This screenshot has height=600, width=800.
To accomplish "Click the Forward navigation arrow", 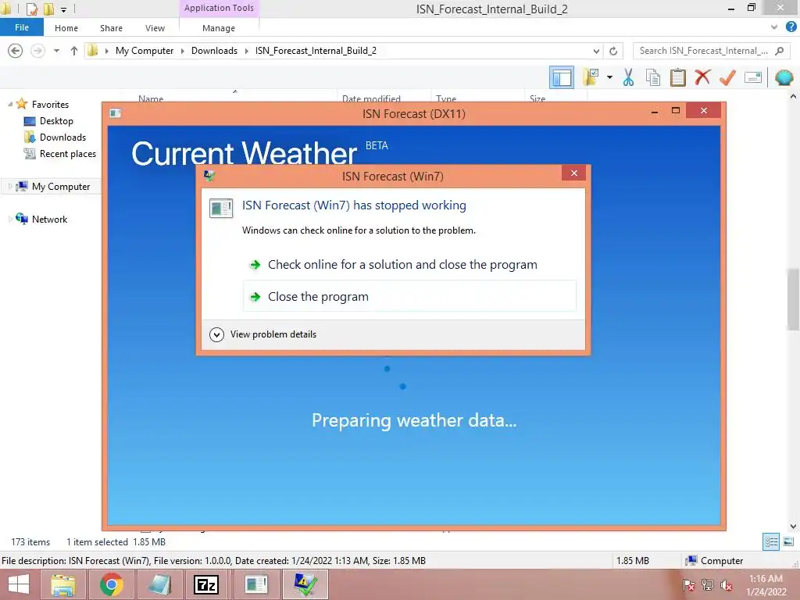I will (x=37, y=51).
